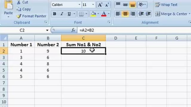Select row 2 header
Screen dimensions: 191x107
click(4, 51)
